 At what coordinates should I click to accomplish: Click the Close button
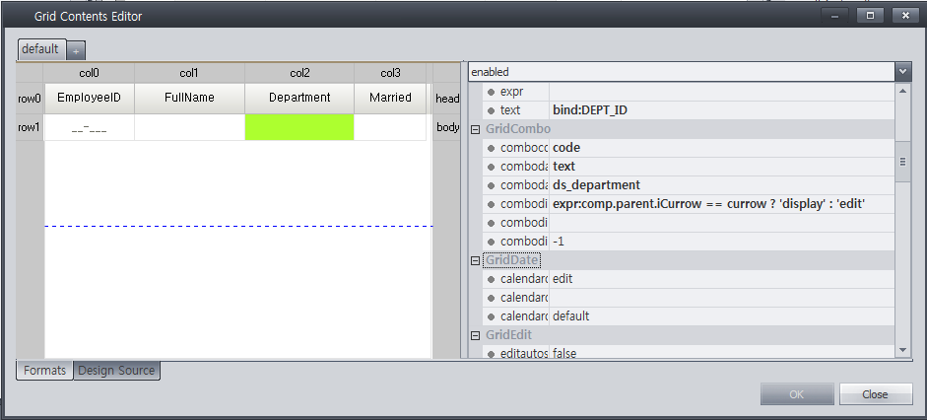[x=876, y=394]
